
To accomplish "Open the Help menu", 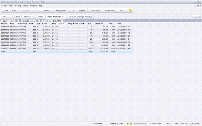I will [40, 6].
